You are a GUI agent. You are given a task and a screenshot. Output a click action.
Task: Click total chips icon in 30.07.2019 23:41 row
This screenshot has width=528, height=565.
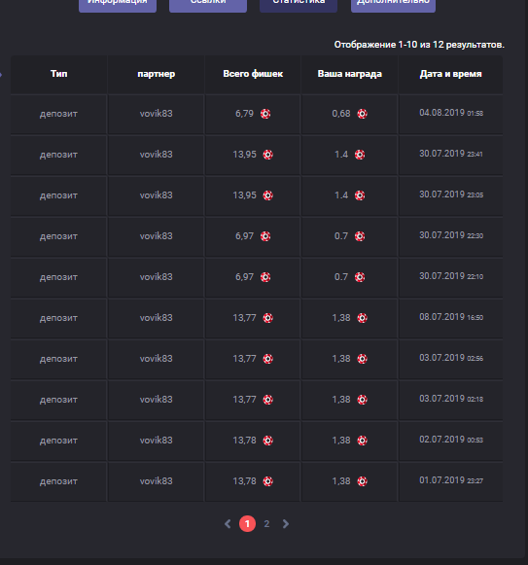tap(267, 155)
